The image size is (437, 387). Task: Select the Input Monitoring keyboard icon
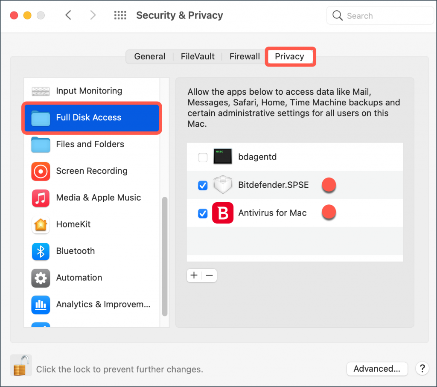pos(41,91)
